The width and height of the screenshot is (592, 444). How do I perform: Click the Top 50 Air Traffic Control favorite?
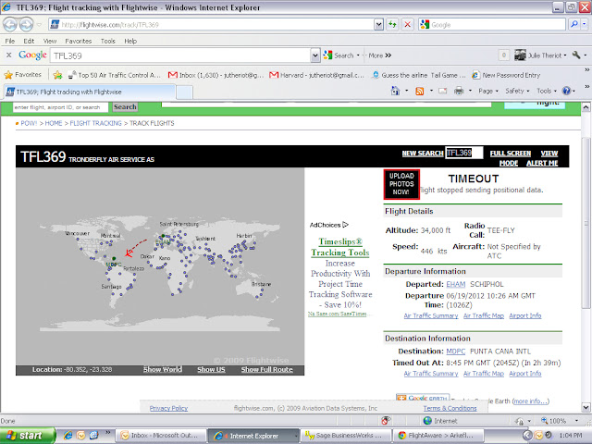pyautogui.click(x=115, y=75)
